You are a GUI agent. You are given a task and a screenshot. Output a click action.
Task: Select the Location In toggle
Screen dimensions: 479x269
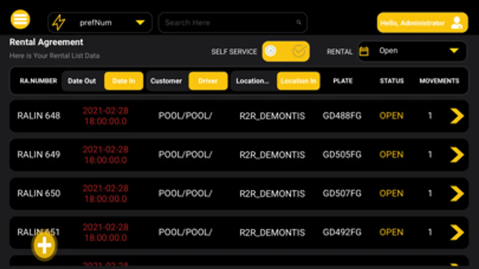coord(298,81)
